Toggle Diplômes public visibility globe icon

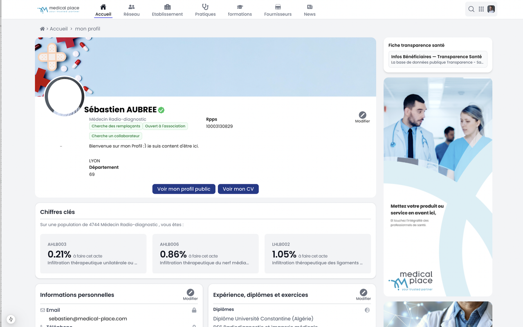tap(367, 310)
